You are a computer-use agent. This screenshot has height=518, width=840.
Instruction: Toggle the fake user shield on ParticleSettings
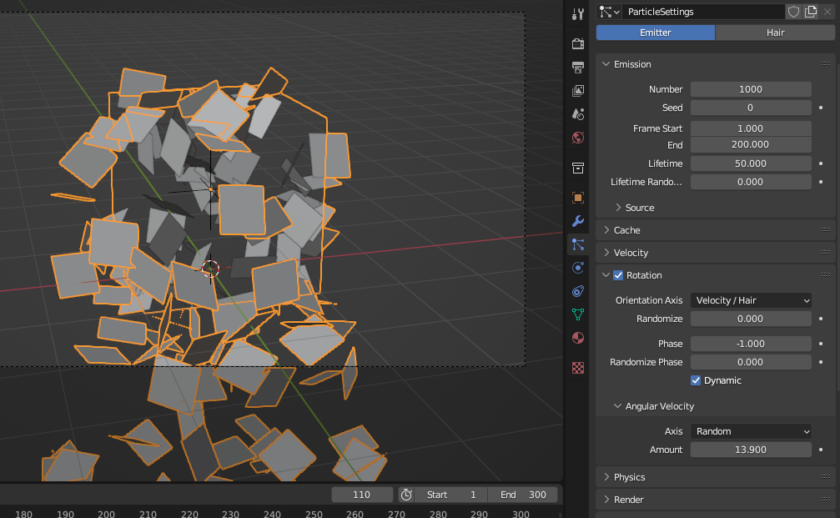pyautogui.click(x=793, y=12)
